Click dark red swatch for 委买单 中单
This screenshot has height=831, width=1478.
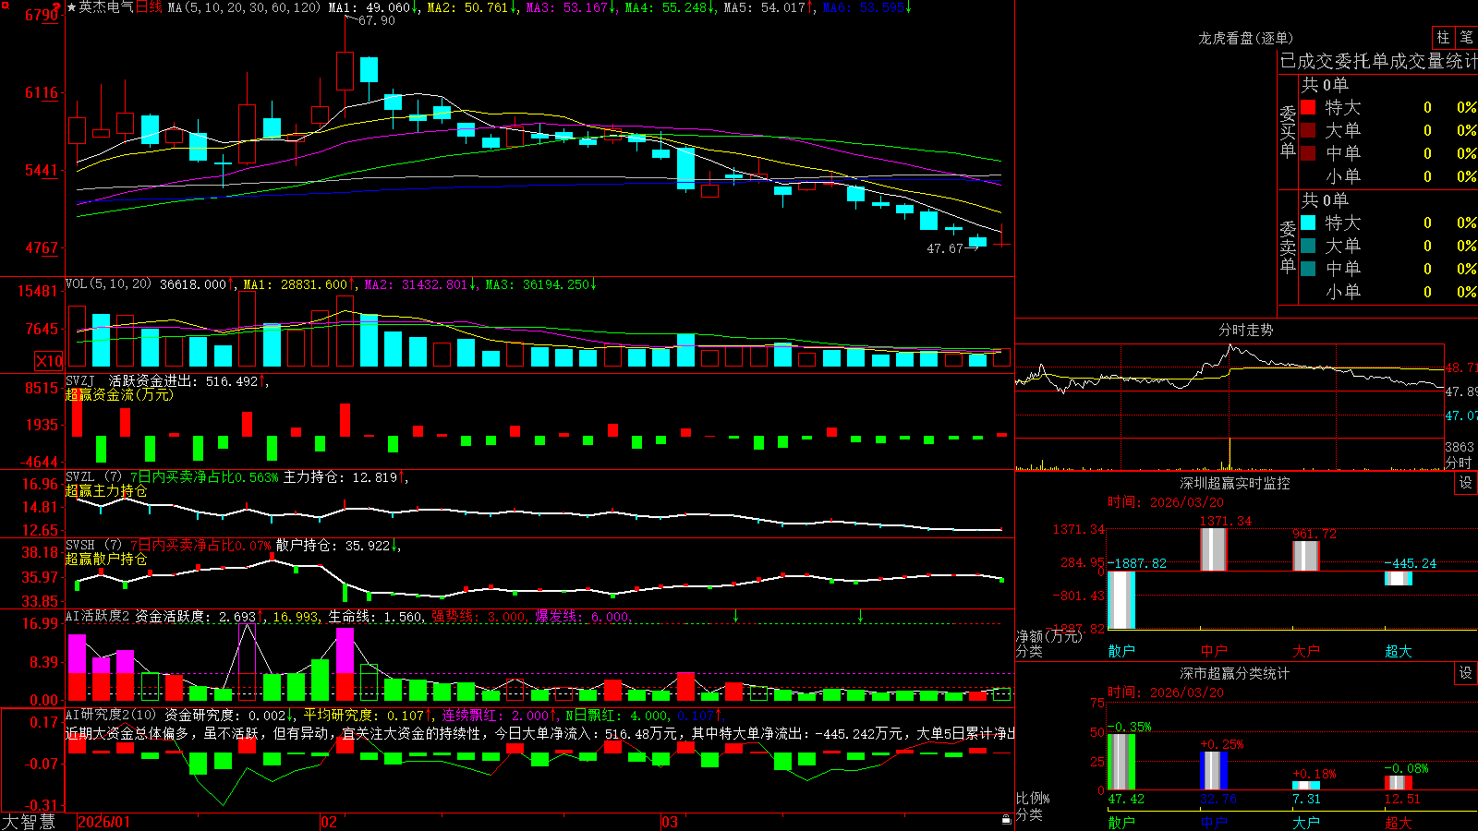(1308, 153)
